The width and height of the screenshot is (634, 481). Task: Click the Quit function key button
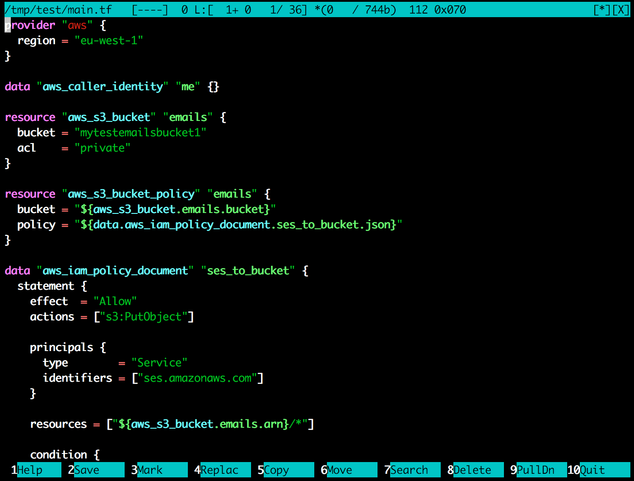599,470
